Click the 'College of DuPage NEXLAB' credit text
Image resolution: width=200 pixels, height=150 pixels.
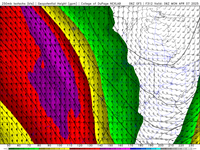(101, 3)
